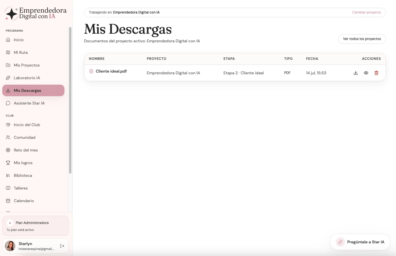Log out using the exit arrow icon
Screen dimensions: 396x256
pyautogui.click(x=62, y=246)
